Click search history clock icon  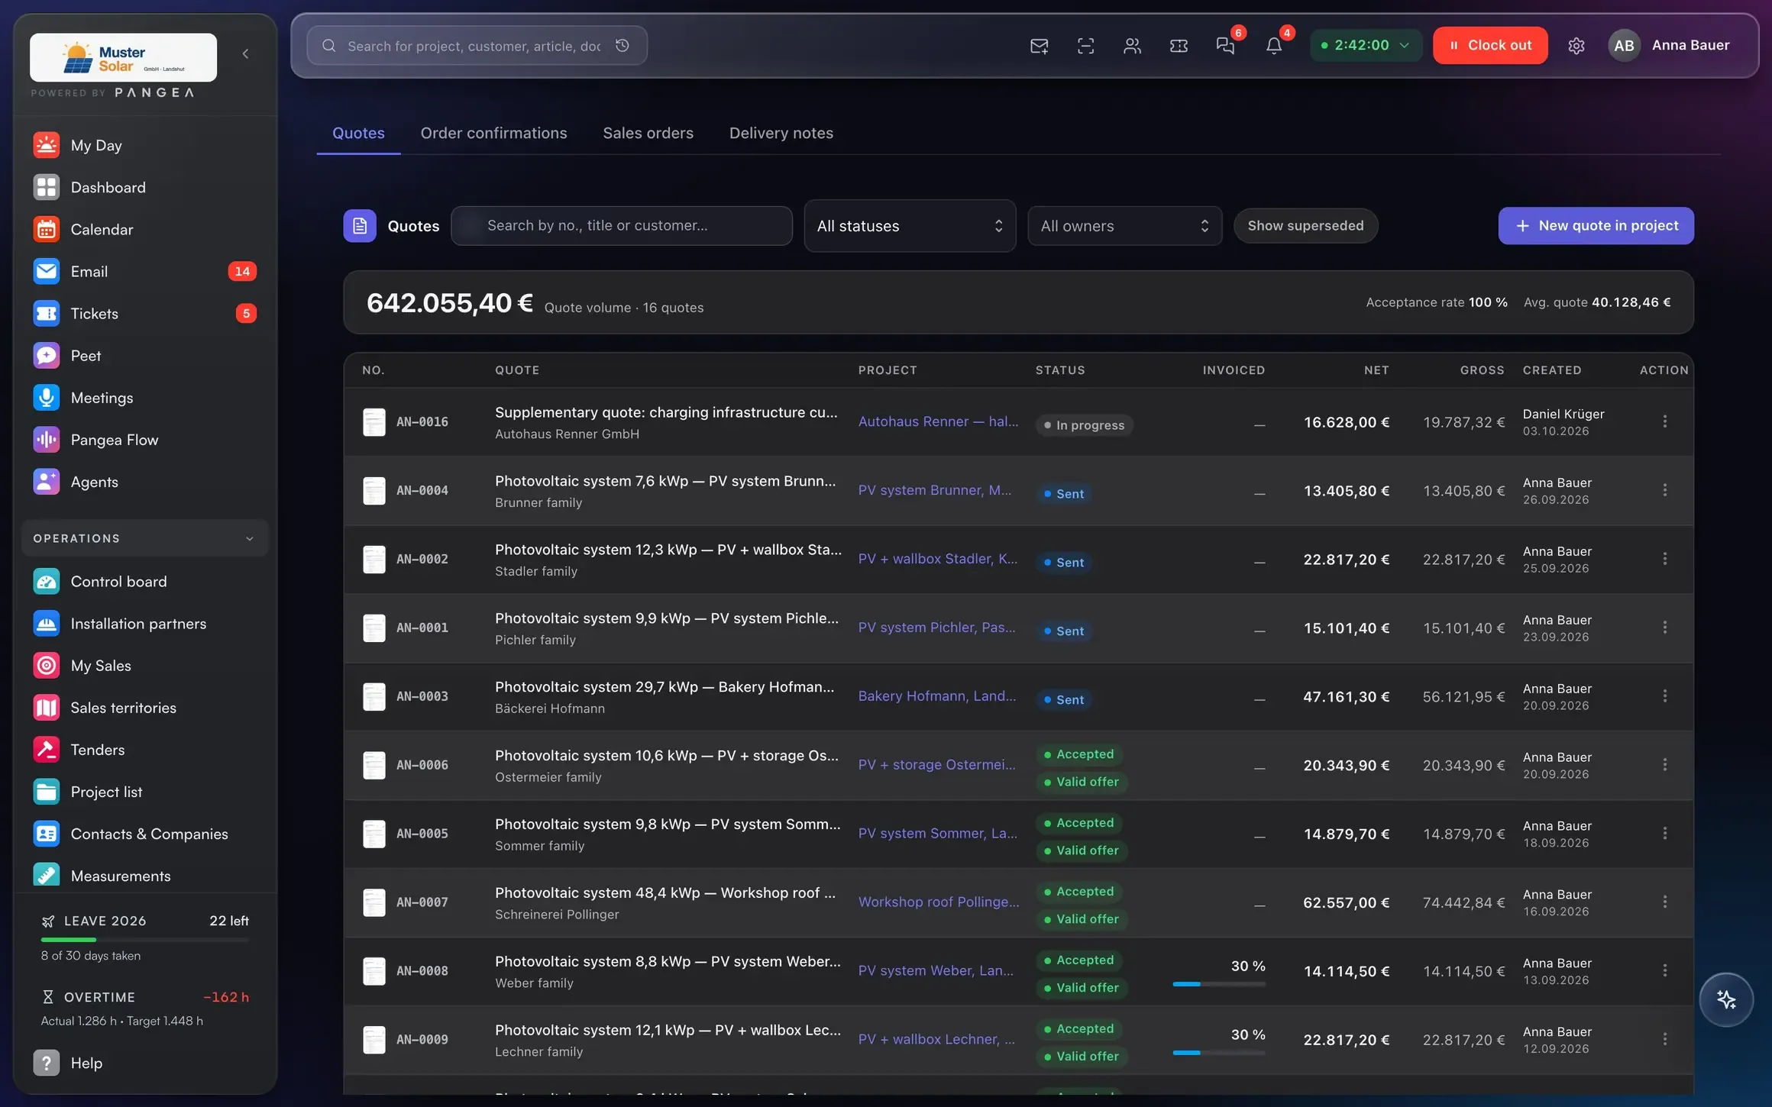[x=622, y=46]
